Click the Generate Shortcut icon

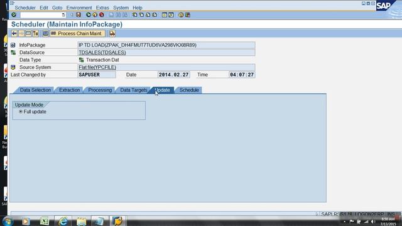click(171, 15)
